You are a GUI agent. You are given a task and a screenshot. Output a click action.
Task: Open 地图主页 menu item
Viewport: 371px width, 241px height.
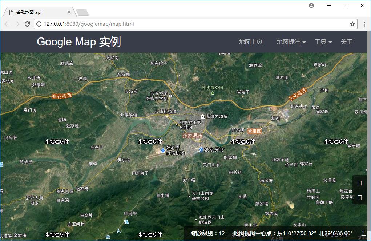(251, 42)
